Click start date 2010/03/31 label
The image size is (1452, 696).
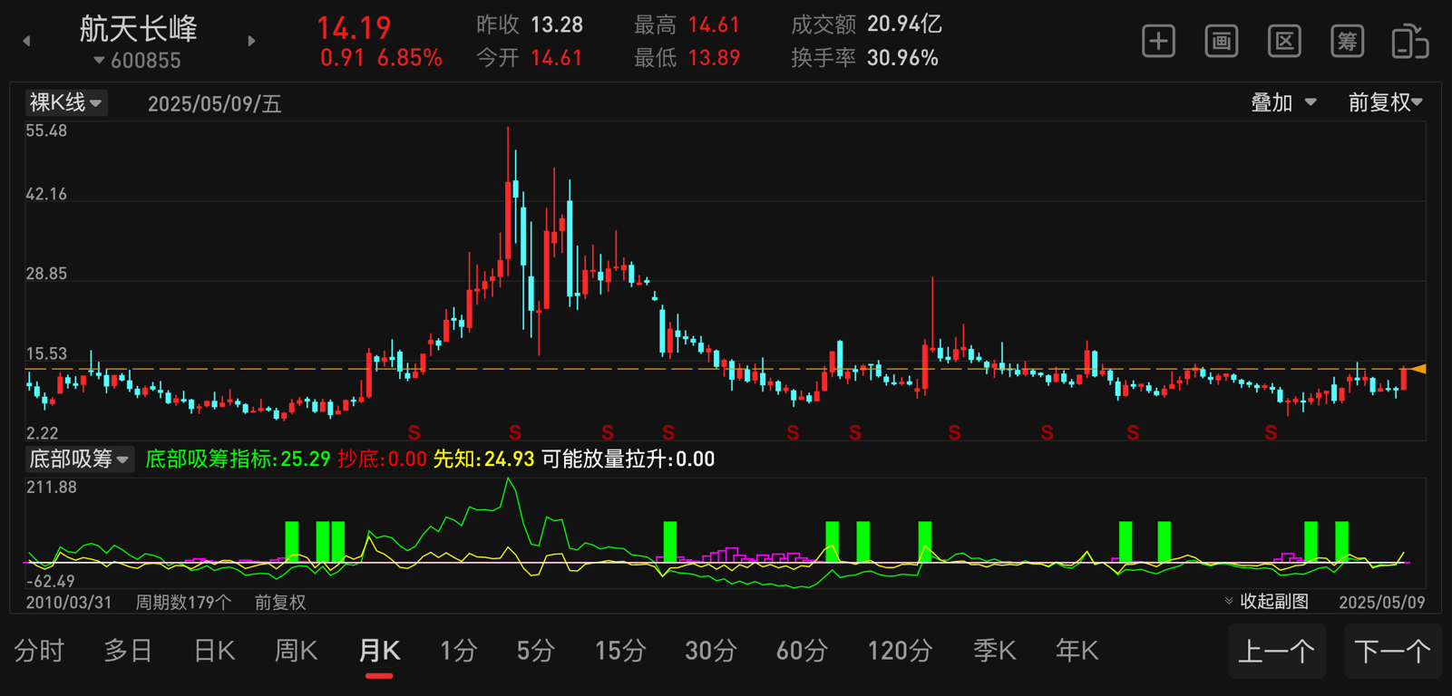click(69, 602)
